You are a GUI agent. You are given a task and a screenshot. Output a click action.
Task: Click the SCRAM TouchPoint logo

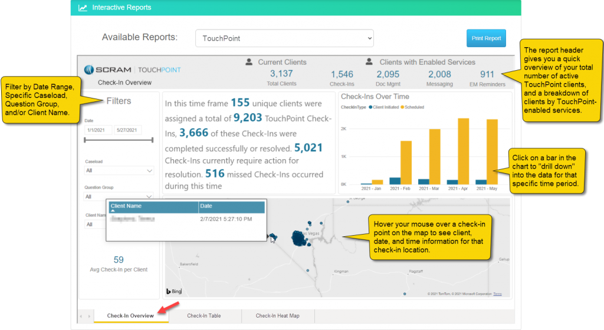(132, 70)
